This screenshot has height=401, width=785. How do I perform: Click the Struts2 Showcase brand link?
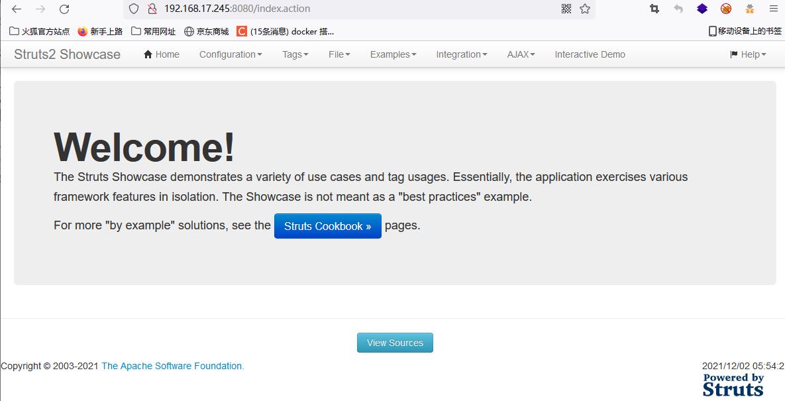tap(67, 54)
